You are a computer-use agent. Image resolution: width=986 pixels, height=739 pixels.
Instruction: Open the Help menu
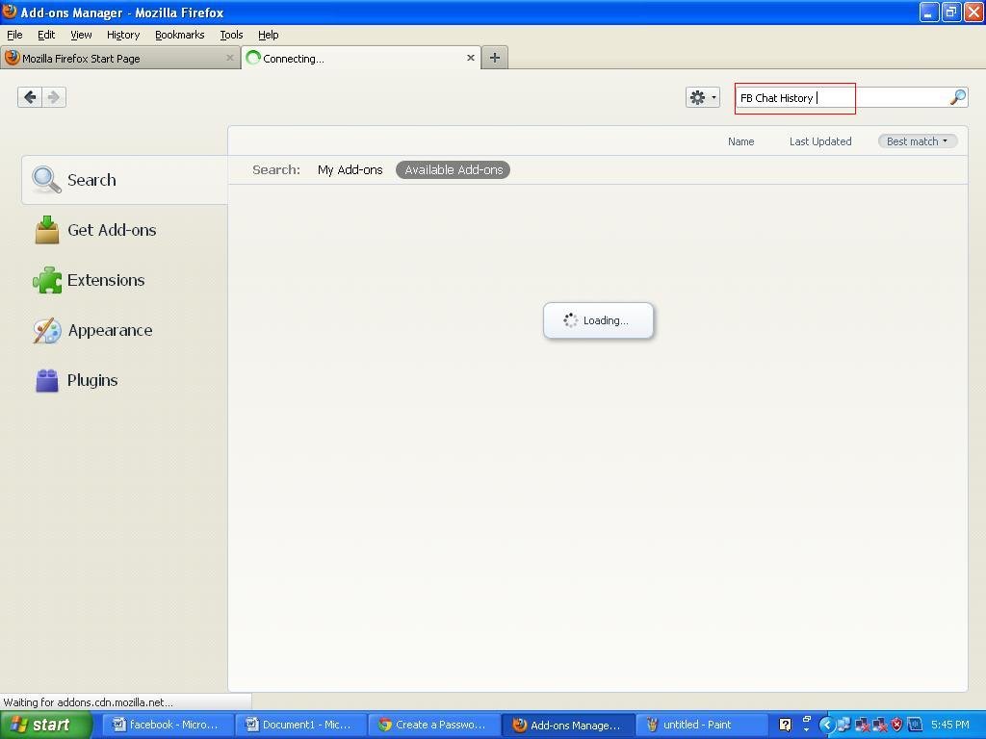point(269,35)
